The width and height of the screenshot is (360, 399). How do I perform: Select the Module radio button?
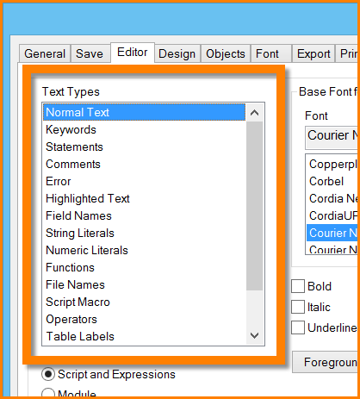(x=48, y=393)
